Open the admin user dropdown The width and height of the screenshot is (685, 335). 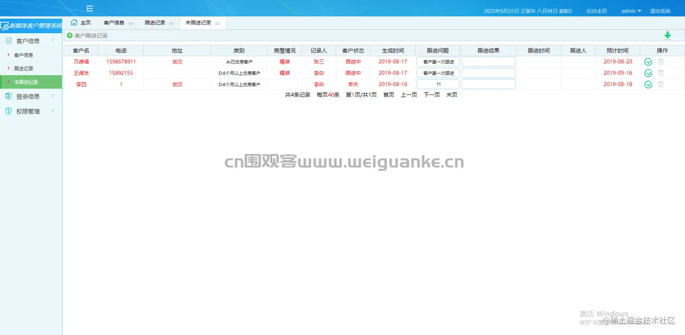tap(632, 11)
